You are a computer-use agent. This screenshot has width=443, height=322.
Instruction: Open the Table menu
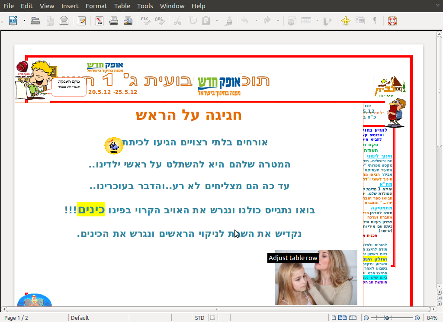tap(122, 6)
